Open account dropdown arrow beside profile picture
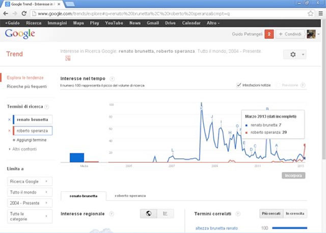 (318, 34)
